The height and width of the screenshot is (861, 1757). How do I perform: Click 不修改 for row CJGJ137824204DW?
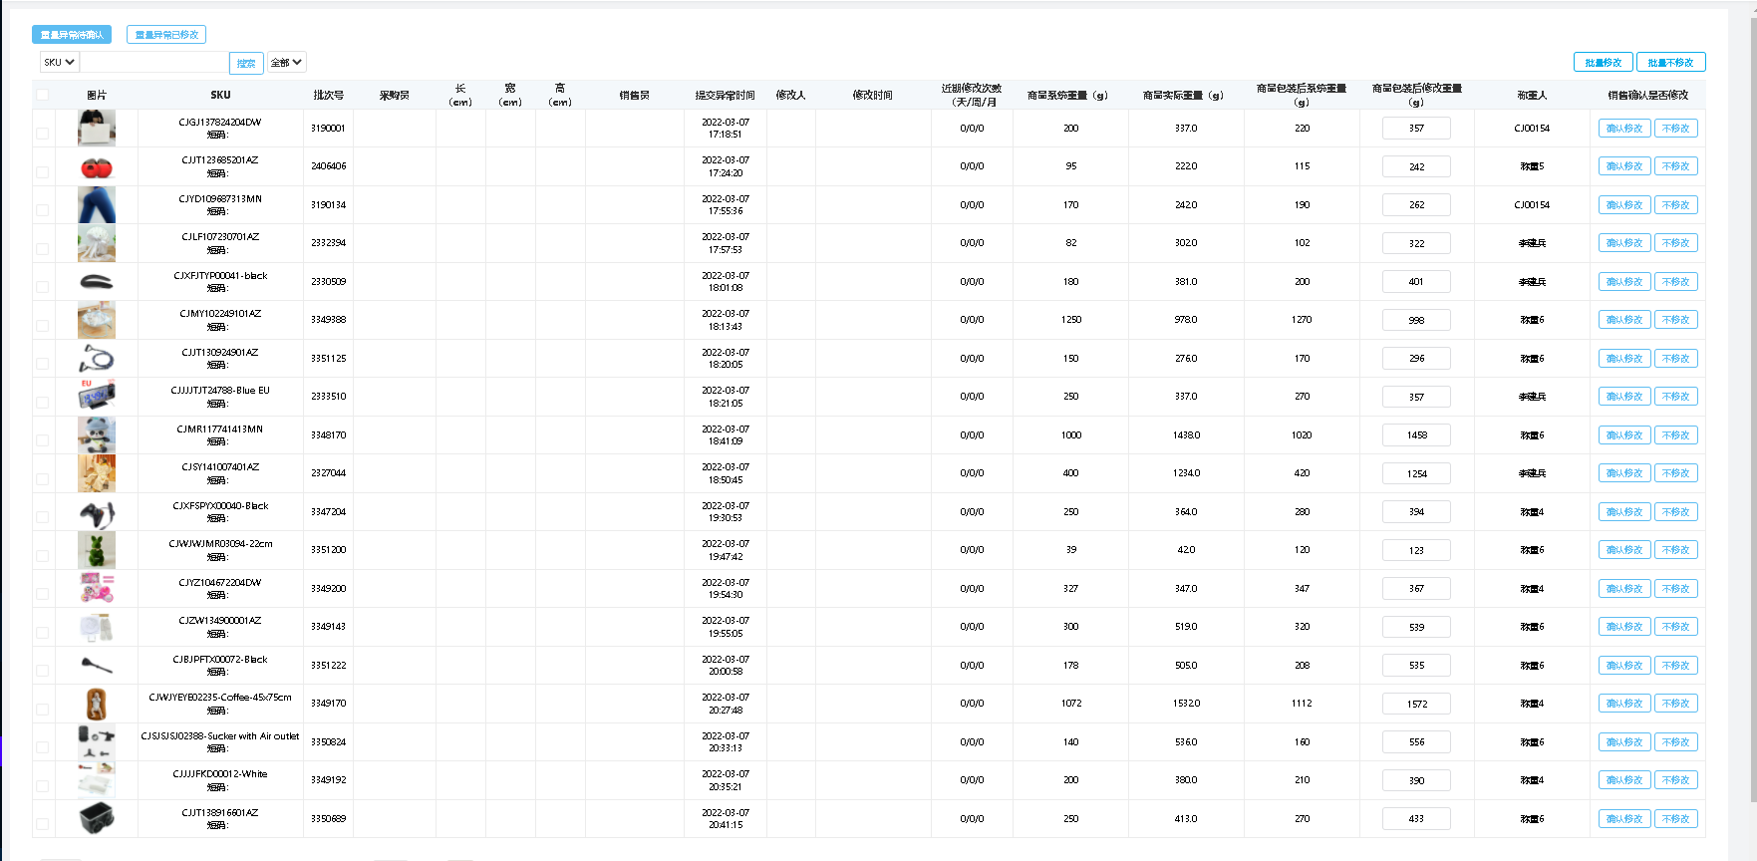coord(1675,129)
